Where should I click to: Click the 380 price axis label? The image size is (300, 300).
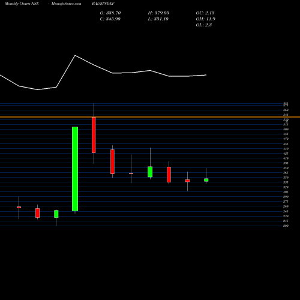286,168
